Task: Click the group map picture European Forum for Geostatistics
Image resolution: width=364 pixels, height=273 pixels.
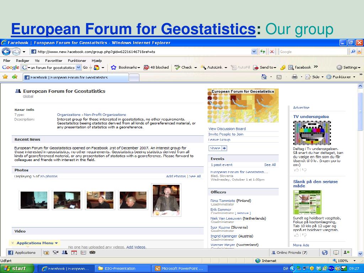Action: click(243, 106)
